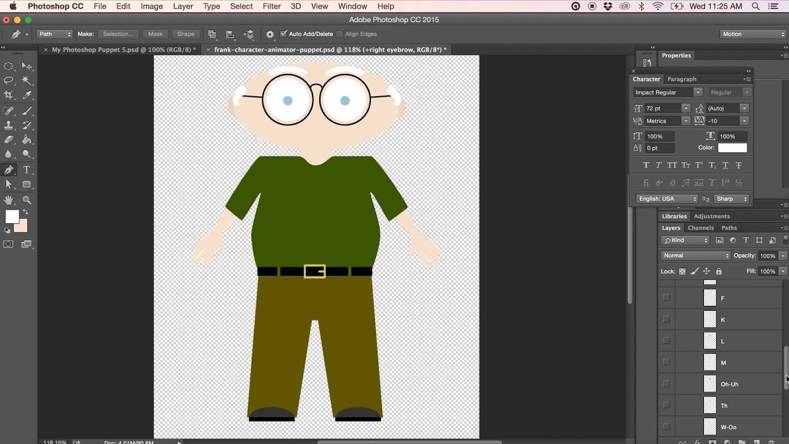Select the Clone Stamp tool
789x444 pixels.
[x=9, y=126]
